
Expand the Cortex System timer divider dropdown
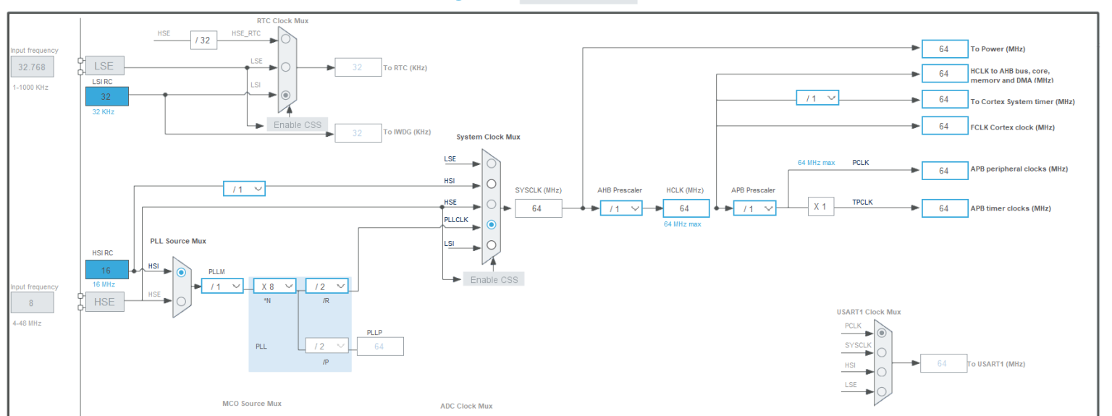tap(817, 98)
